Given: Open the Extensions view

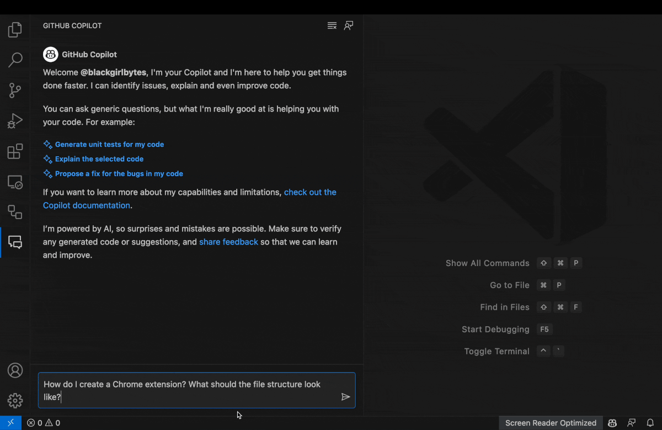Looking at the screenshot, I should [15, 151].
